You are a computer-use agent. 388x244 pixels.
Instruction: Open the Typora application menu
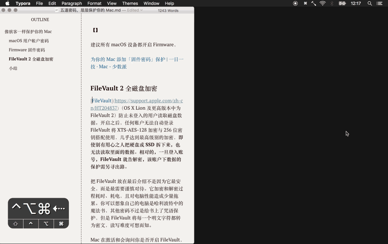23,3
